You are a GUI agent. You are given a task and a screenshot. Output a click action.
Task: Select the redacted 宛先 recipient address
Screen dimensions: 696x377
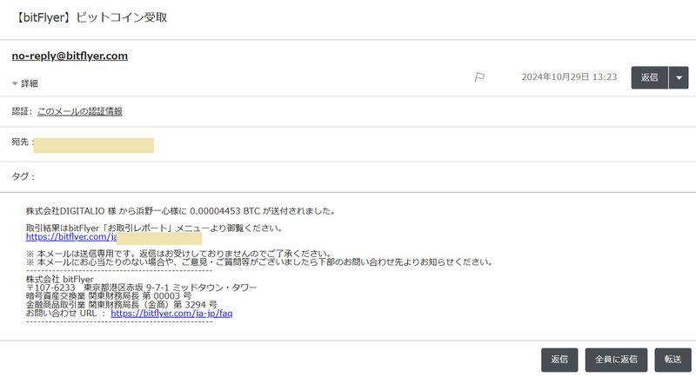tap(93, 145)
